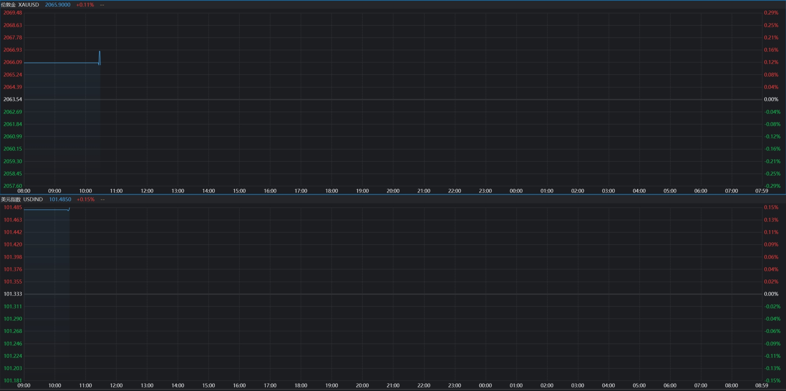Select the 2069.48 top price label
Screen dimensions: 786x391
[x=13, y=13]
